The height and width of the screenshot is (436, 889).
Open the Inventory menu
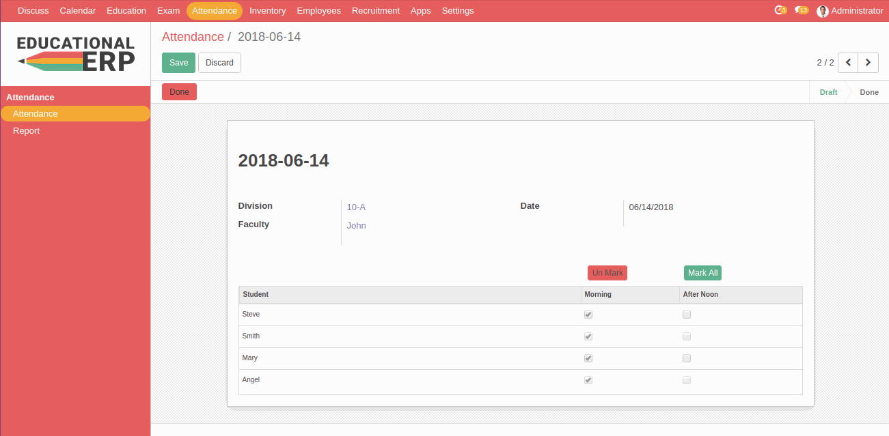click(x=267, y=11)
